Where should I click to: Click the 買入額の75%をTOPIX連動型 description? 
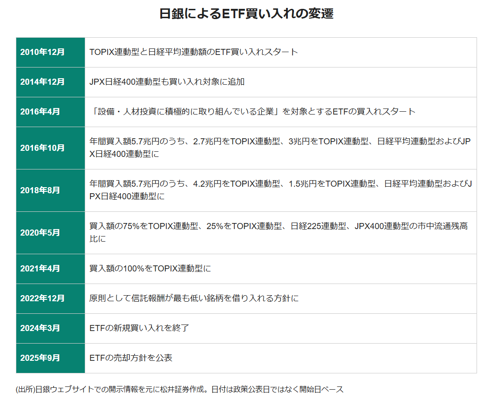[x=279, y=232]
